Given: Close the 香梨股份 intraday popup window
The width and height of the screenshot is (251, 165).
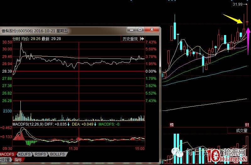Looking at the screenshot, I should 152,30.
